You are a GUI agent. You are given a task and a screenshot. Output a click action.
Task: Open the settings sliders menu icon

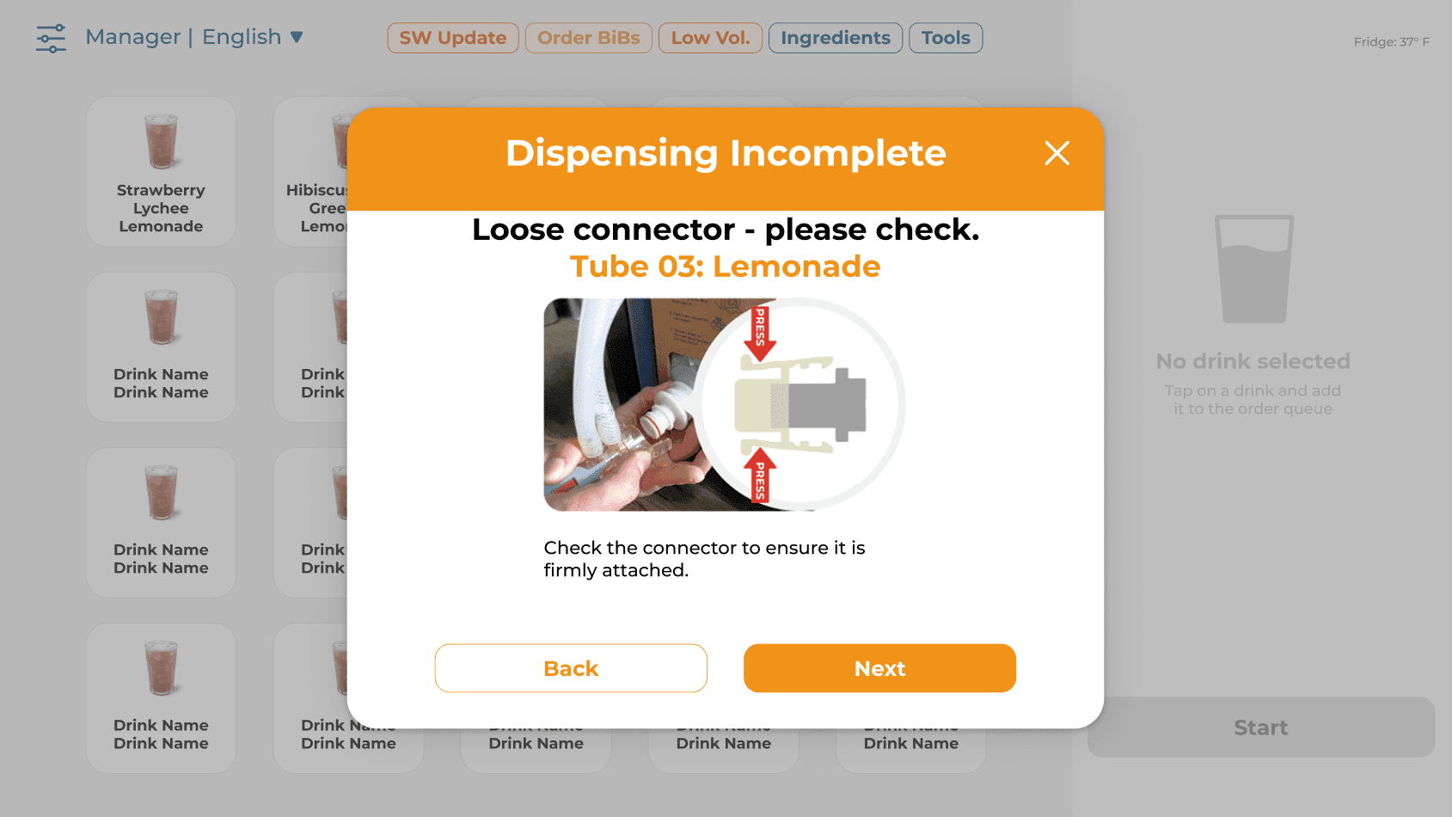point(51,38)
